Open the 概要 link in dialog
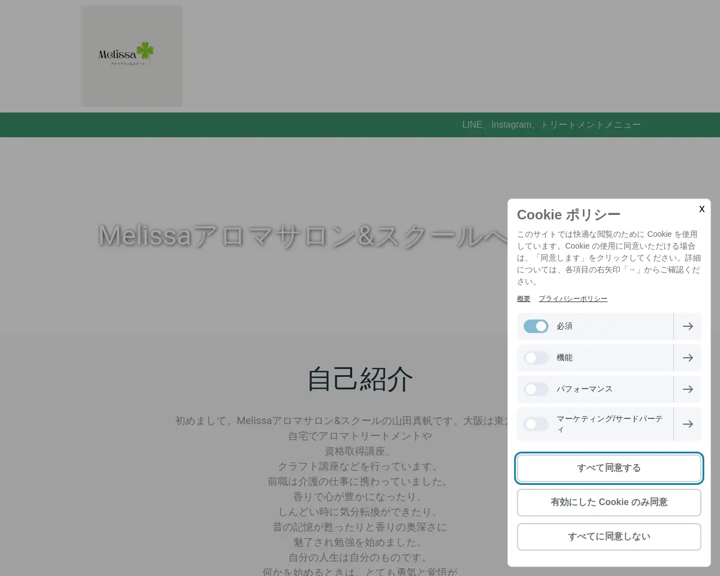The image size is (720, 576). (523, 299)
